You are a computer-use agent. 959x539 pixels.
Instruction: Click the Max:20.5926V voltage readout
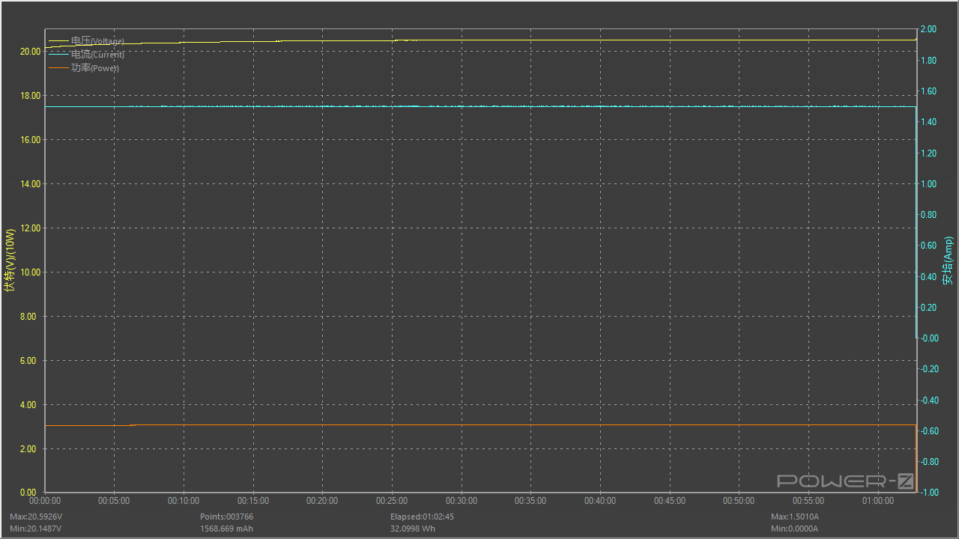pos(36,517)
